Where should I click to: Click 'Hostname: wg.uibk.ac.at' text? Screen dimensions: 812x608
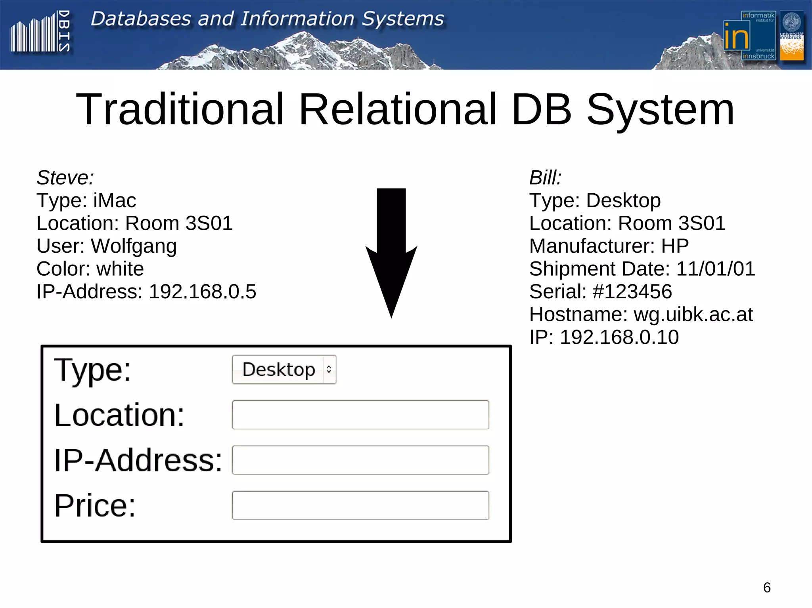pyautogui.click(x=641, y=315)
